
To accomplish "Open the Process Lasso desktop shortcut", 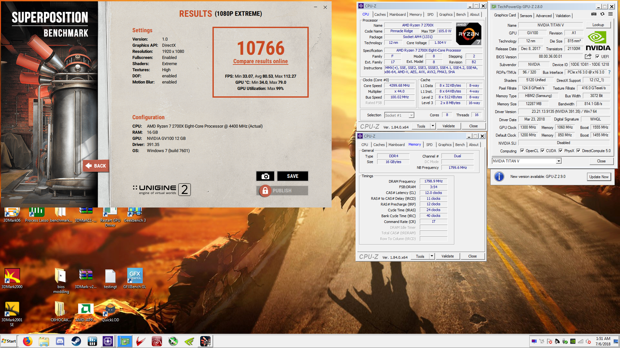I will [x=36, y=215].
